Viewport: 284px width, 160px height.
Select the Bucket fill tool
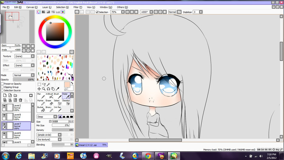41,109
